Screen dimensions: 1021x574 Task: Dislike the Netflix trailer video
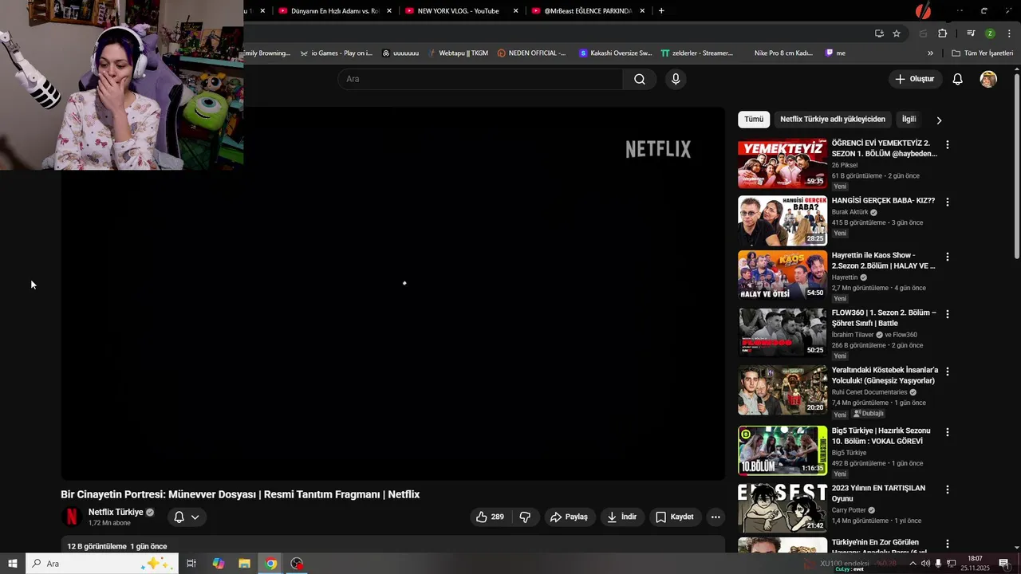[x=525, y=517]
